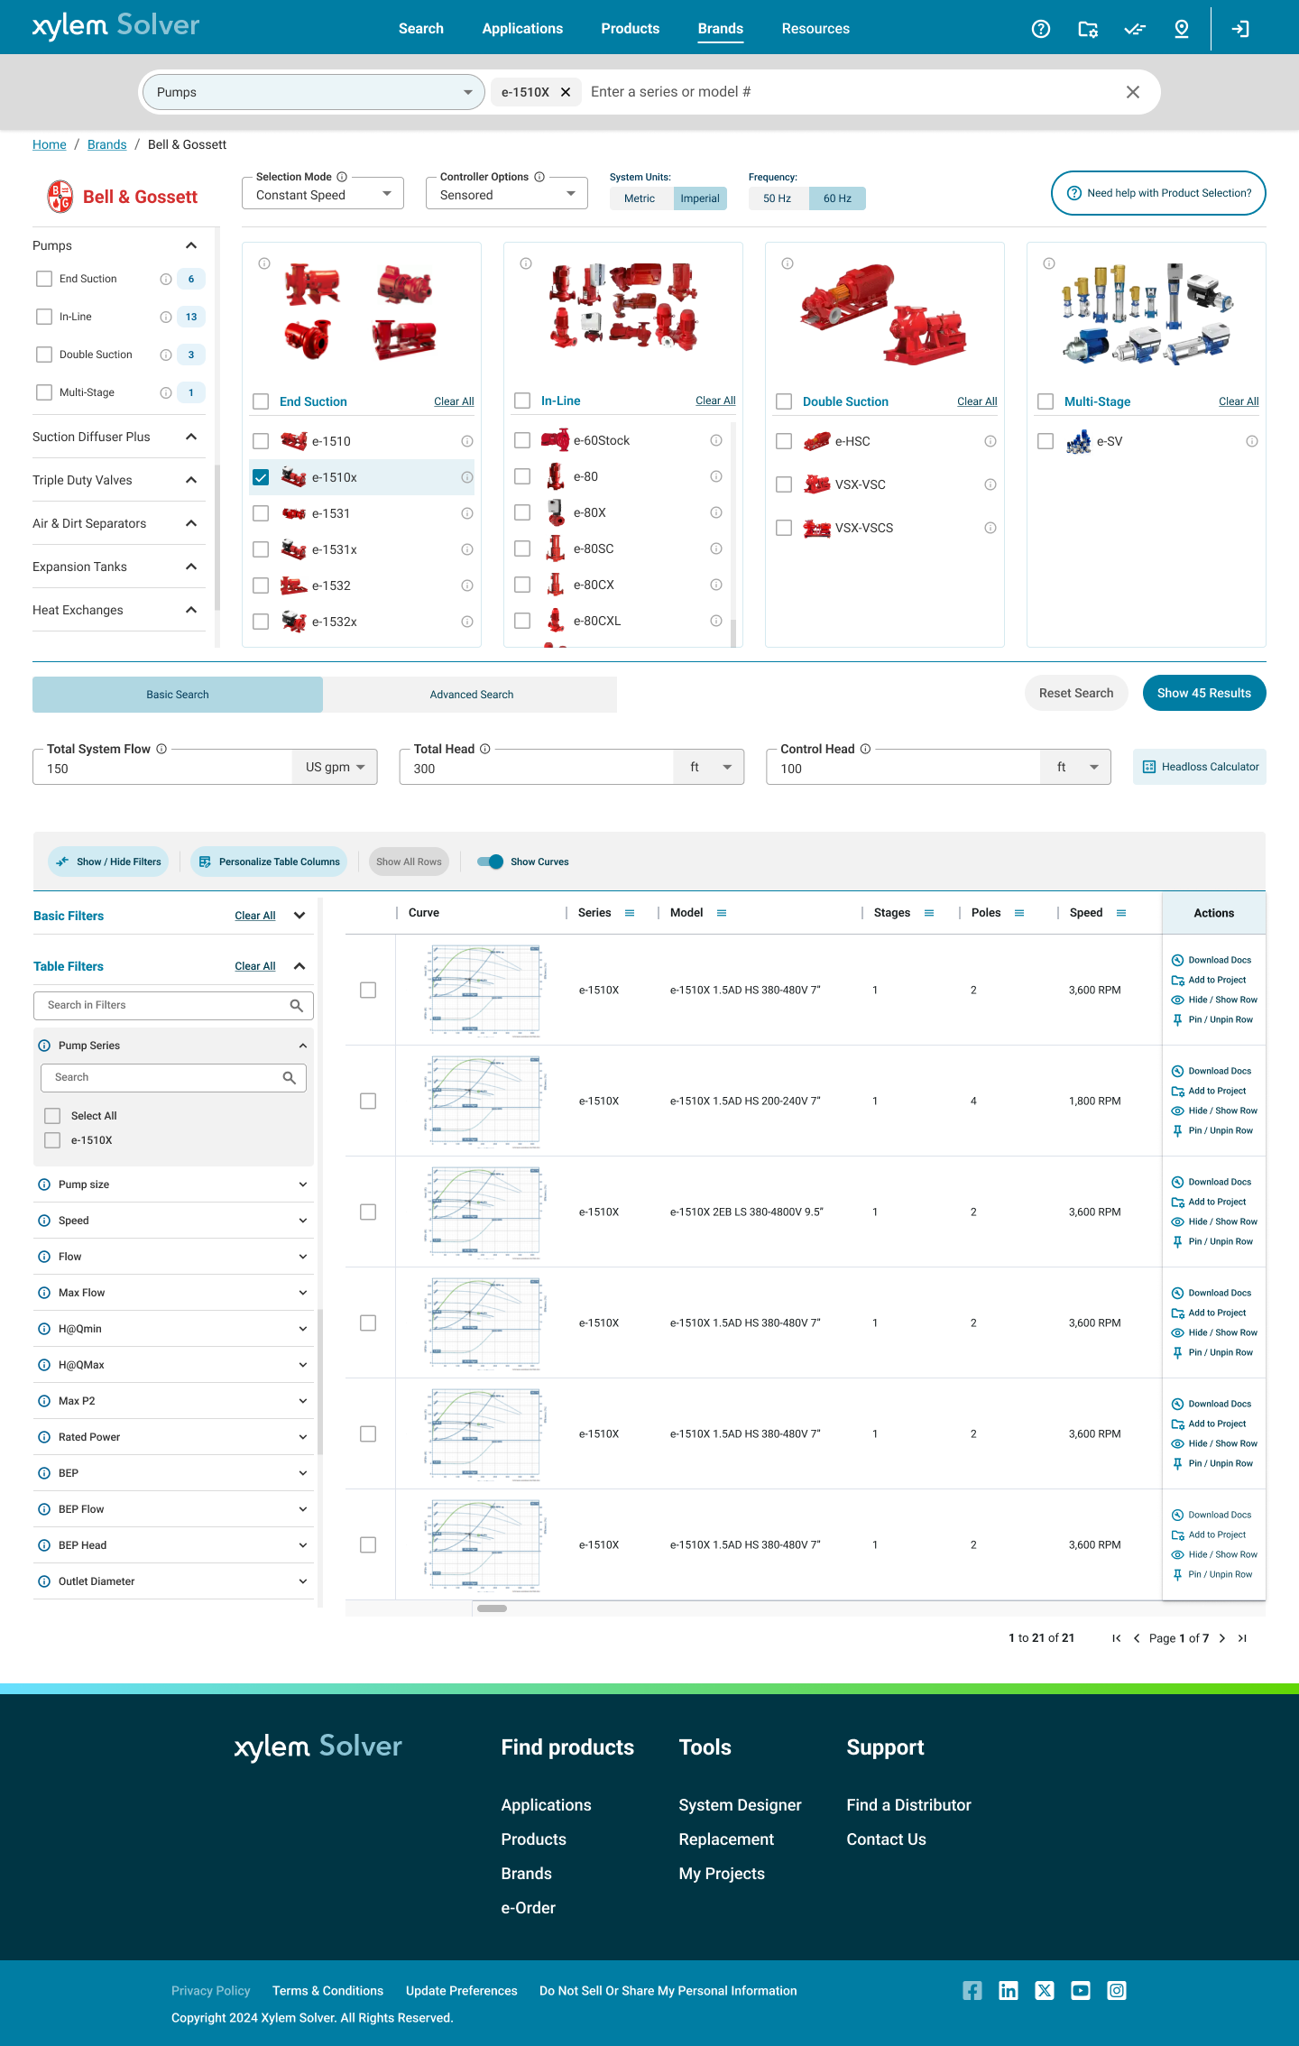Click the Total System Flow input

click(162, 768)
